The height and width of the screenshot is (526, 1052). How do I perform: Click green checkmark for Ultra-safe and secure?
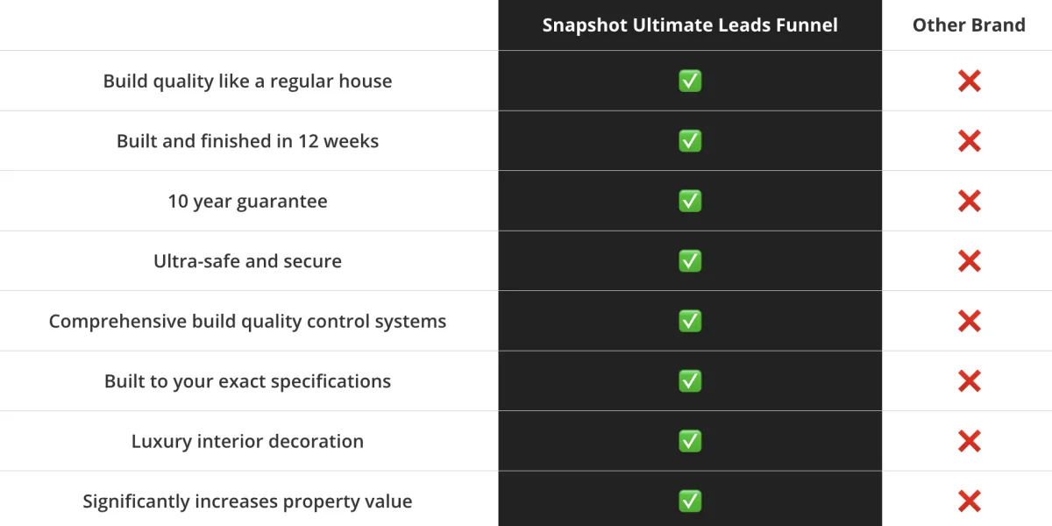pos(690,261)
